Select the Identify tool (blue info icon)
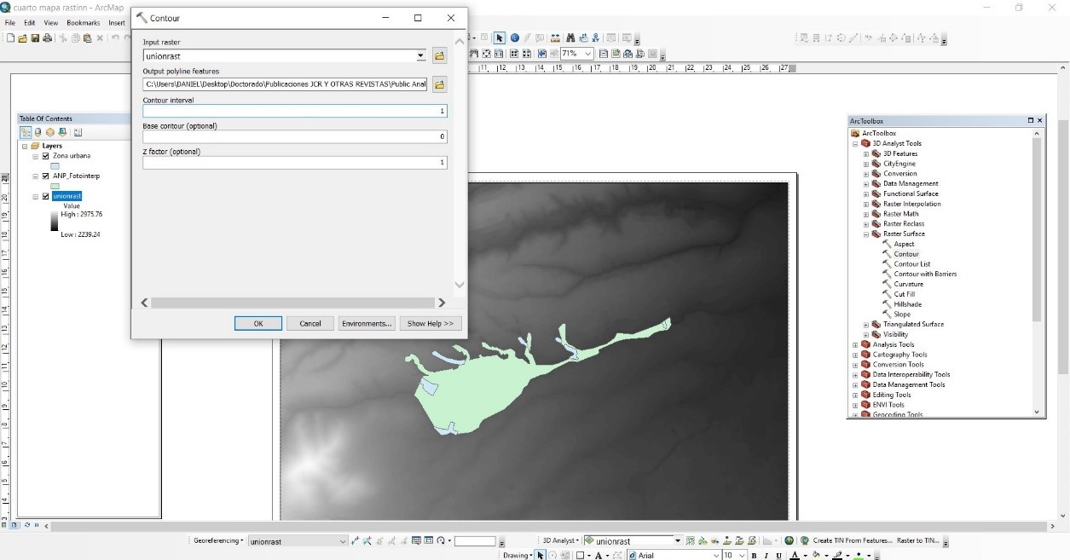1070x560 pixels. point(514,38)
